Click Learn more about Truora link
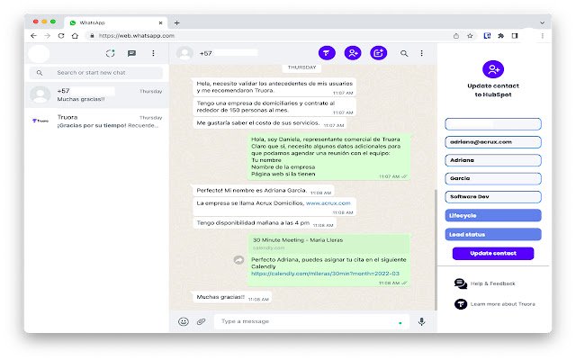 [502, 304]
